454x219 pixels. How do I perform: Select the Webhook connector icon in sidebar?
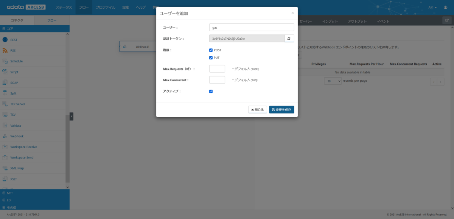pyautogui.click(x=5, y=136)
